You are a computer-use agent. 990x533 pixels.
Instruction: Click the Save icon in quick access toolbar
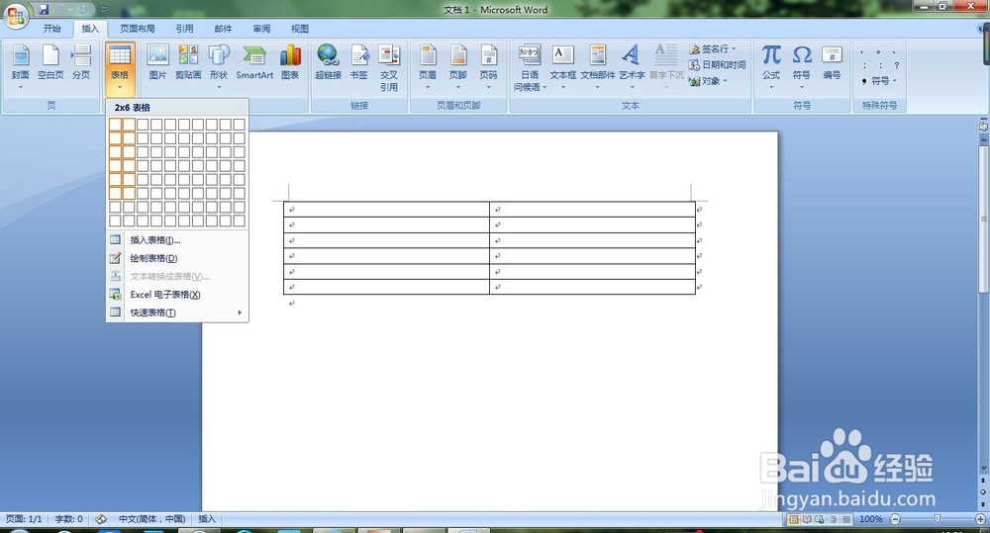pos(44,10)
